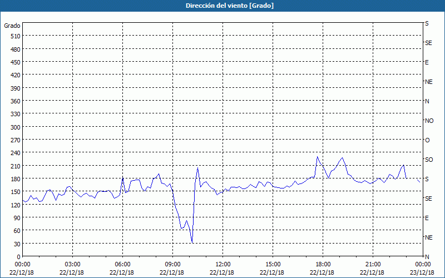Viewport: 445px width, 278px height.
Task: Click the 30 value on the y-axis
Action: pyautogui.click(x=17, y=244)
